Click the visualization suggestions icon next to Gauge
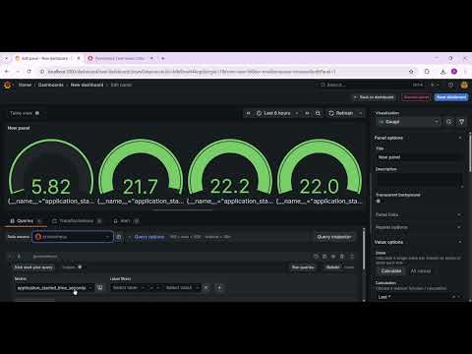Screen dimensions: 472x354 click(x=448, y=122)
